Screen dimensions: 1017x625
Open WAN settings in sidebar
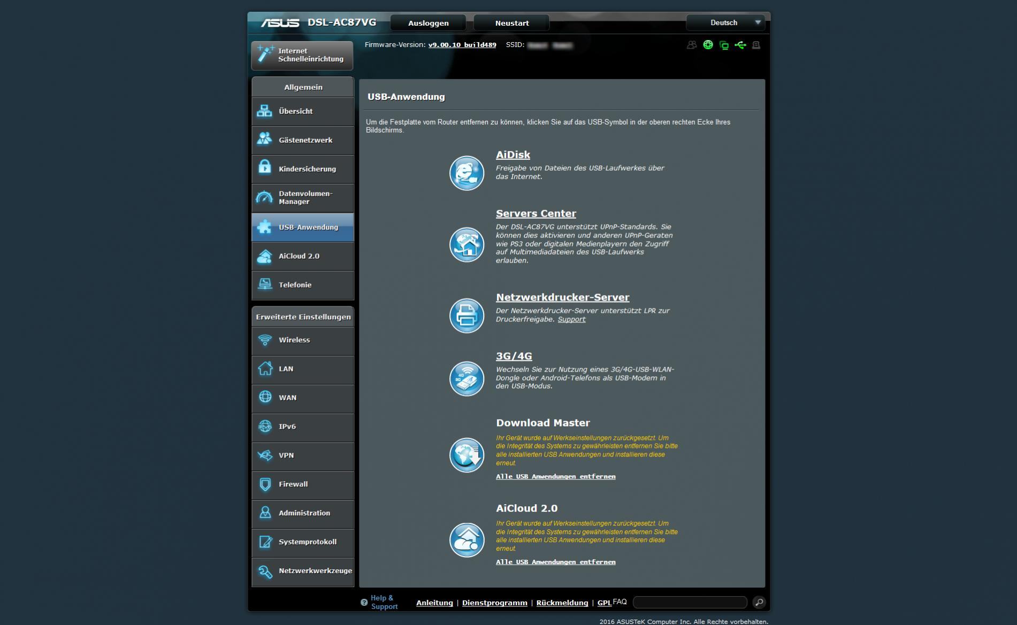(x=303, y=398)
